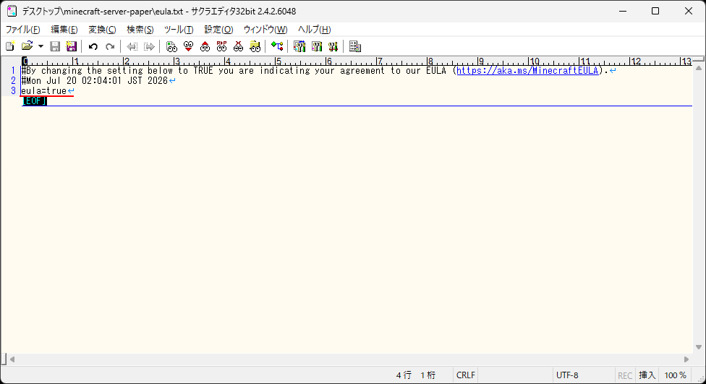The width and height of the screenshot is (706, 384).
Task: Open the 検索(S) menu
Action: click(x=140, y=30)
